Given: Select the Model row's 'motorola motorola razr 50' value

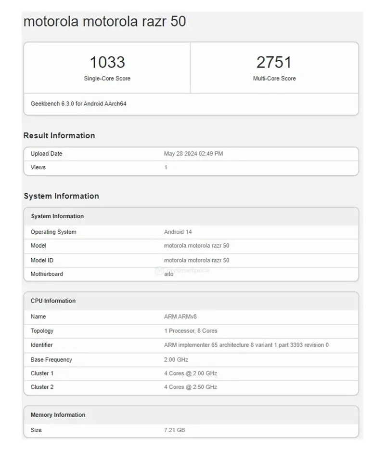Looking at the screenshot, I should coord(196,246).
